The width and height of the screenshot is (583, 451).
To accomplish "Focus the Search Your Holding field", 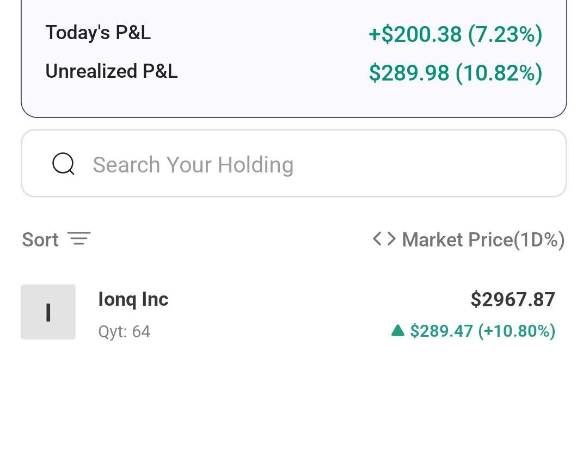I will [x=294, y=163].
